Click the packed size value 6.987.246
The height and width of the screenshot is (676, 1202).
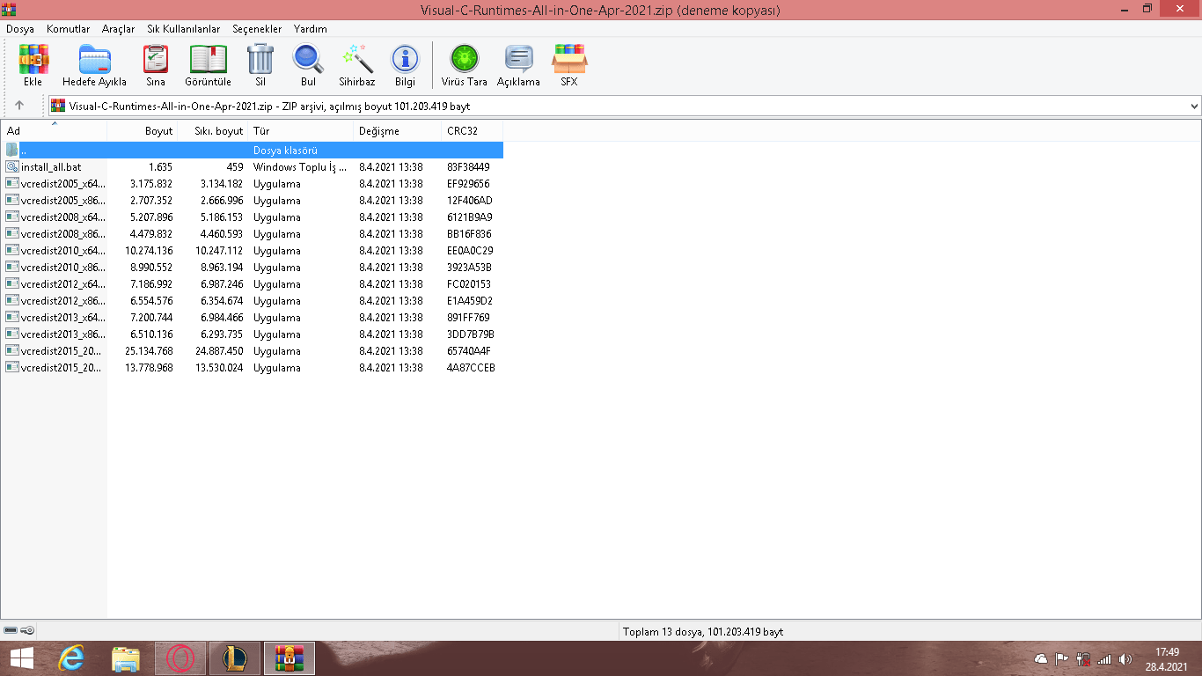click(223, 284)
